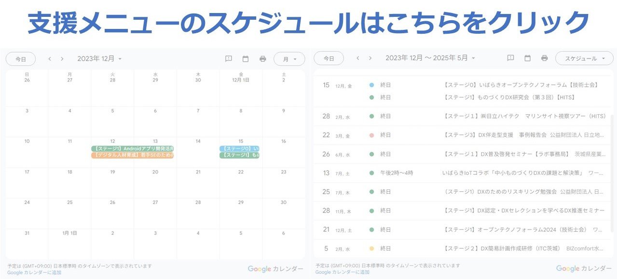
Task: Open the date picker calendar icon in the left toolbar
Action: click(246, 59)
